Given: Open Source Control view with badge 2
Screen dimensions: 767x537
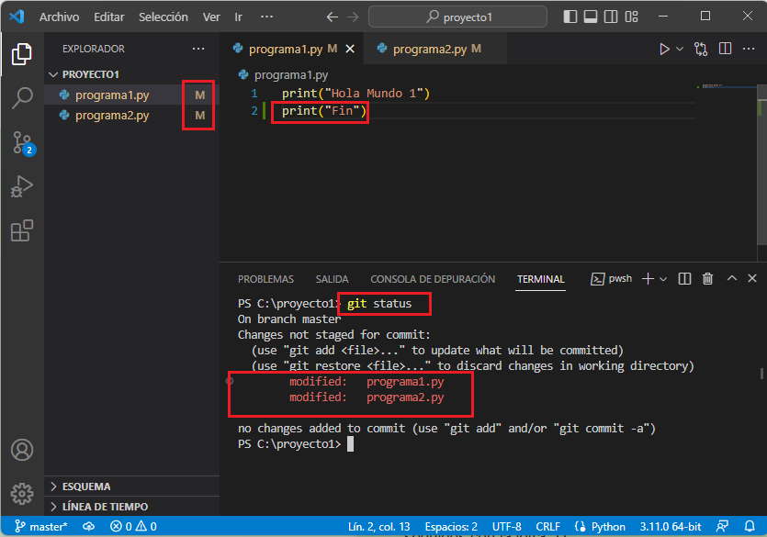Looking at the screenshot, I should coord(22,142).
